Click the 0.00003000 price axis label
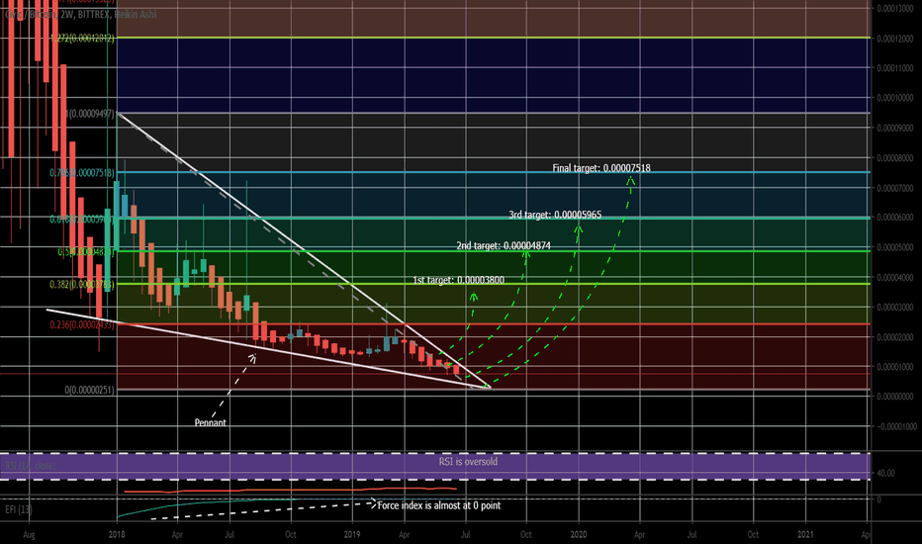Viewport: 922px width, 544px height. coord(895,307)
